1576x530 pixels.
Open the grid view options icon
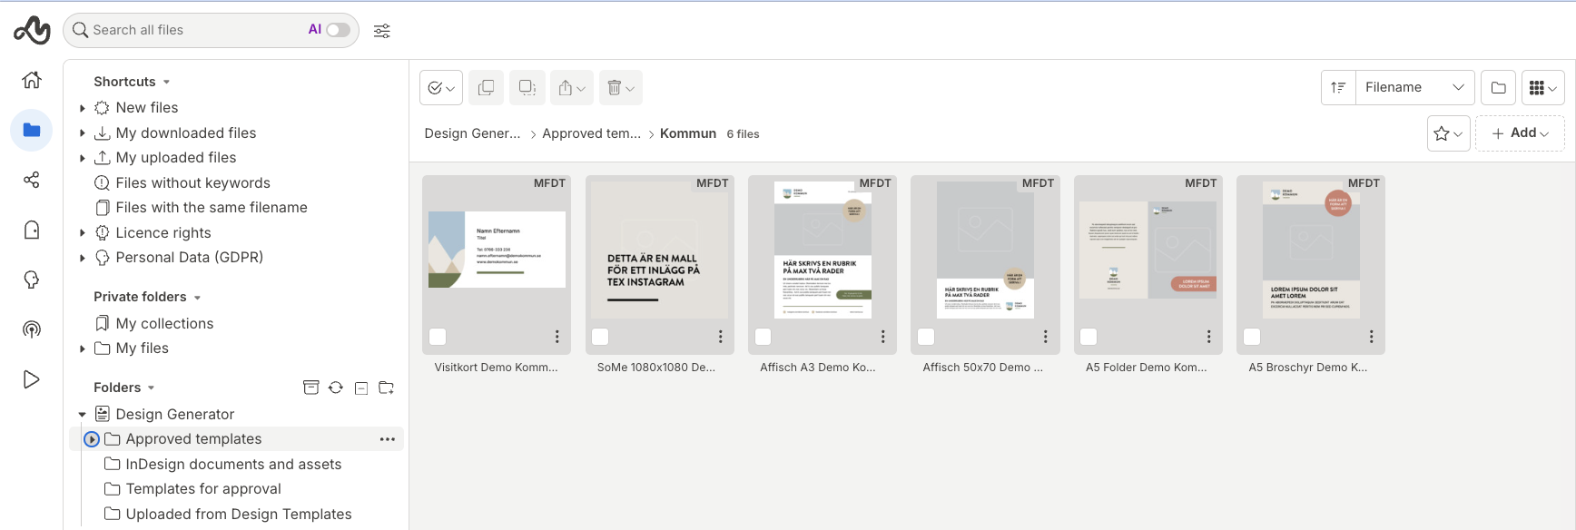(1542, 88)
